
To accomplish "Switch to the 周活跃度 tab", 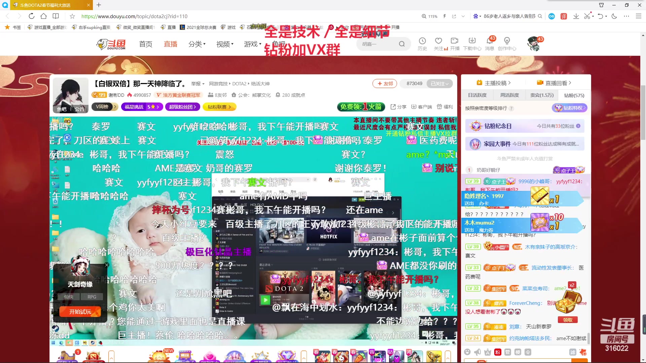I will 509,95.
